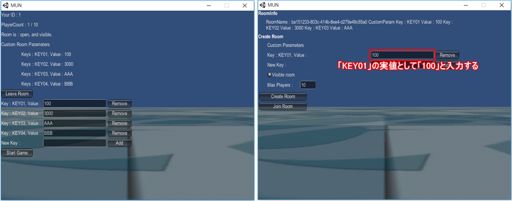This screenshot has width=512, height=201.
Task: Minimize the right MUN window
Action: (465, 6)
